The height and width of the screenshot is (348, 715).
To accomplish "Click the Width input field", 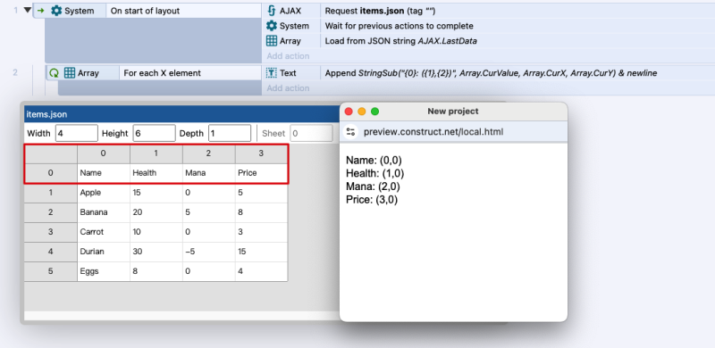I will click(x=77, y=134).
